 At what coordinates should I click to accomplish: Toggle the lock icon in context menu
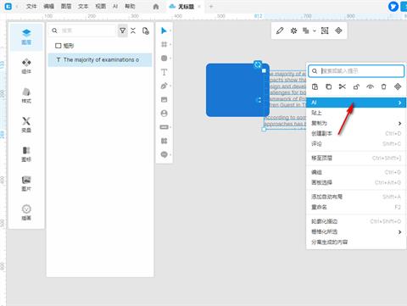tap(356, 86)
